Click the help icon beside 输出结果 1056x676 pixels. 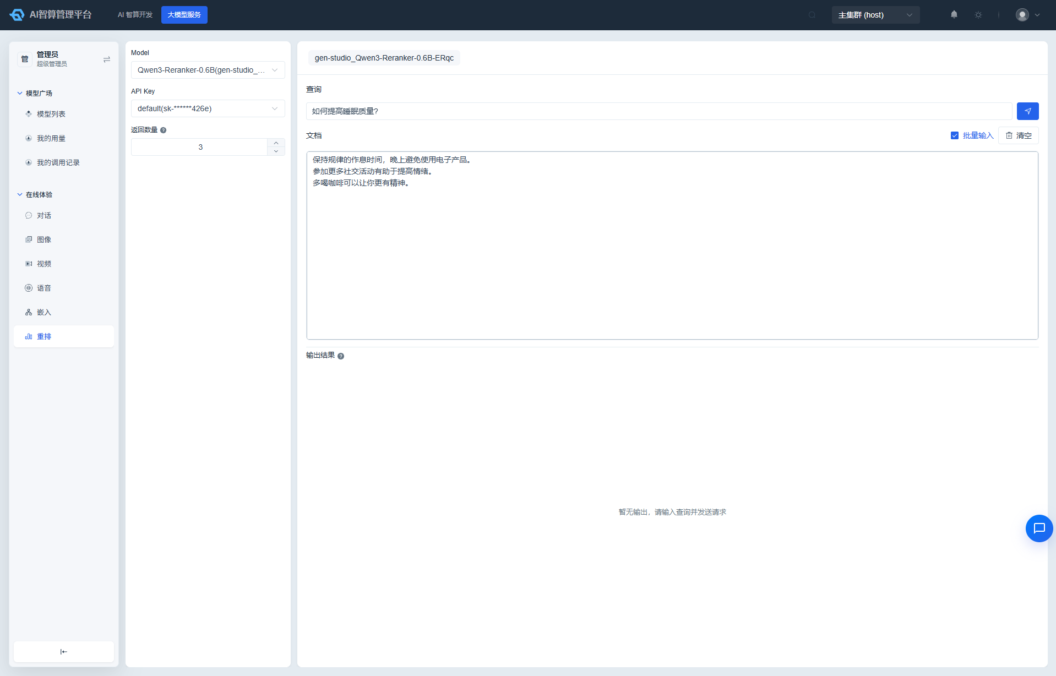point(341,356)
